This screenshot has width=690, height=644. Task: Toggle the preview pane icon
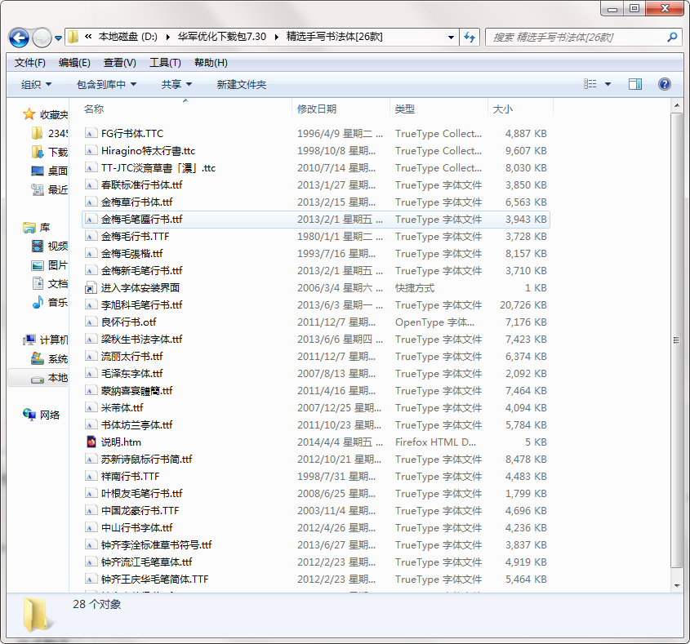click(634, 84)
